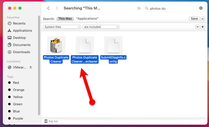
Task: Save the current search
Action: 194,19
